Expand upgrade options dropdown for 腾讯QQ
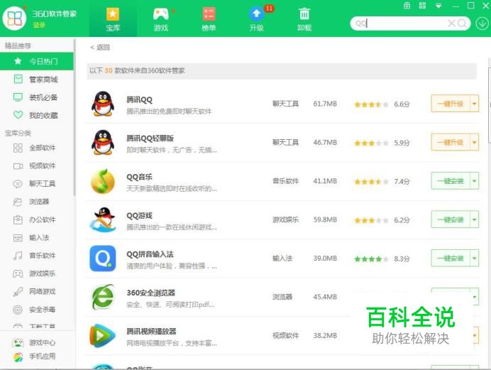 (x=475, y=104)
